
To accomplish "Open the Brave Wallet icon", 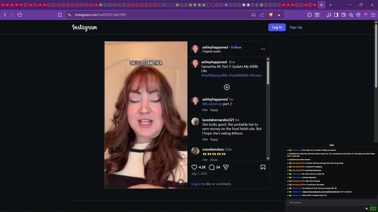I will click(343, 15).
